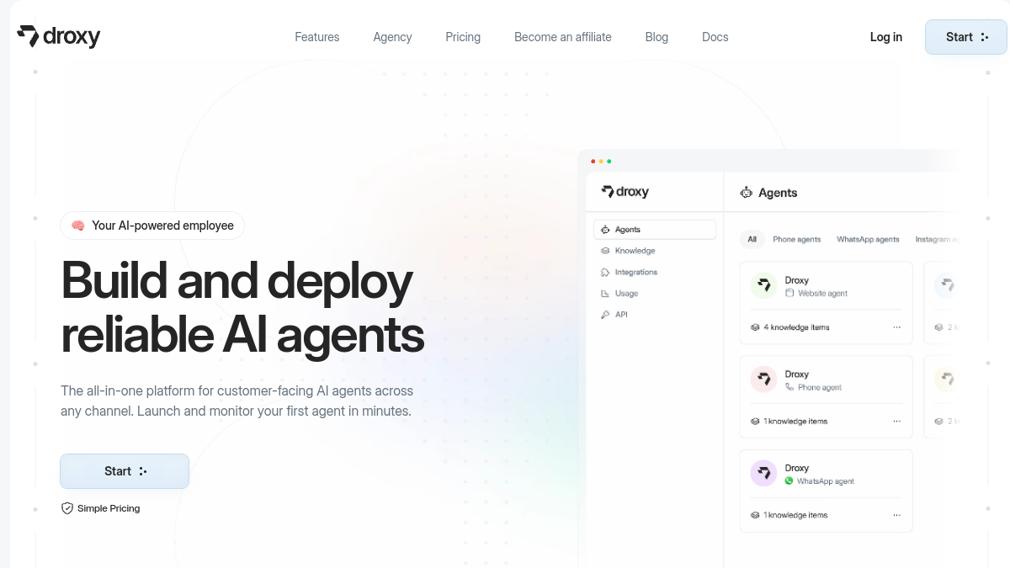Open the Website agent three-dot menu
Image resolution: width=1010 pixels, height=568 pixels.
[896, 327]
